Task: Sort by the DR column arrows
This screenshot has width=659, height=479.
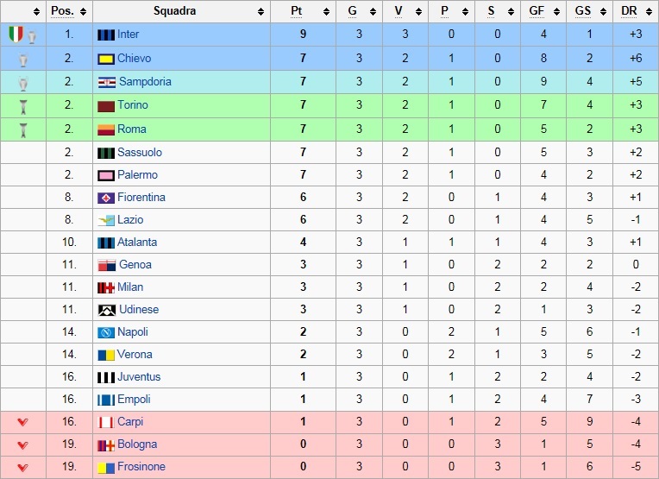Action: pyautogui.click(x=649, y=11)
